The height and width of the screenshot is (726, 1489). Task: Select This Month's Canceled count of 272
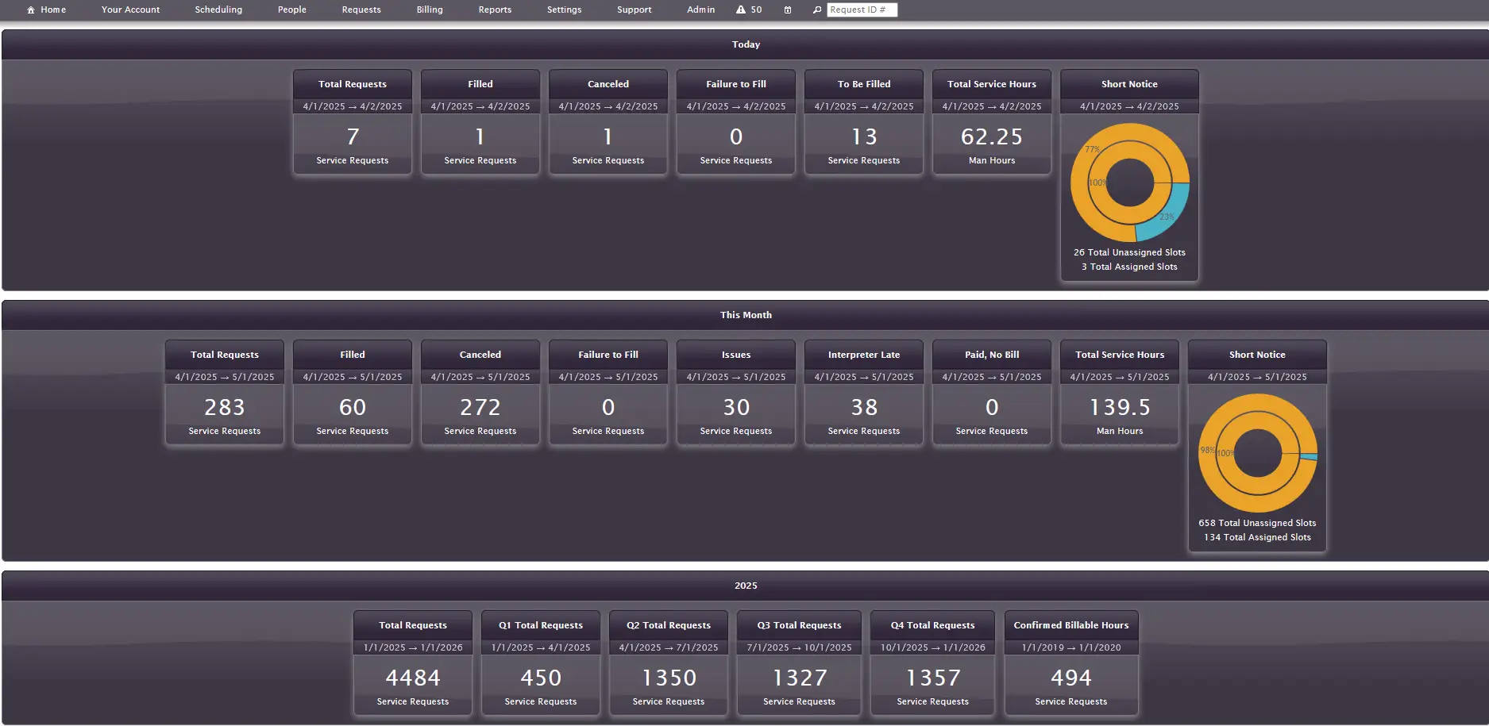click(x=480, y=408)
